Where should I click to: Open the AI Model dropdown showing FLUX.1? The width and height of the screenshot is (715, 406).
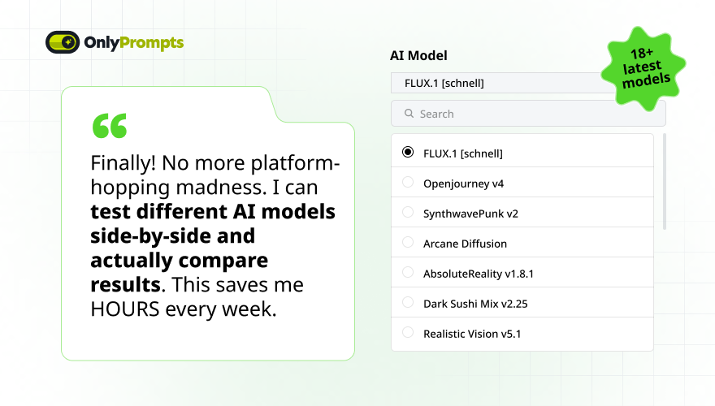tap(501, 83)
